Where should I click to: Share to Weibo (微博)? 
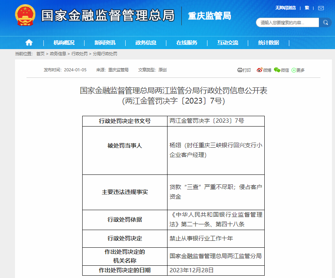[264, 70]
